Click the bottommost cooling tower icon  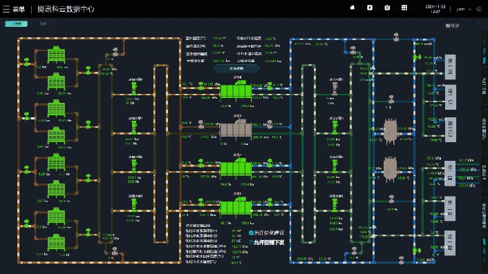tap(56, 242)
